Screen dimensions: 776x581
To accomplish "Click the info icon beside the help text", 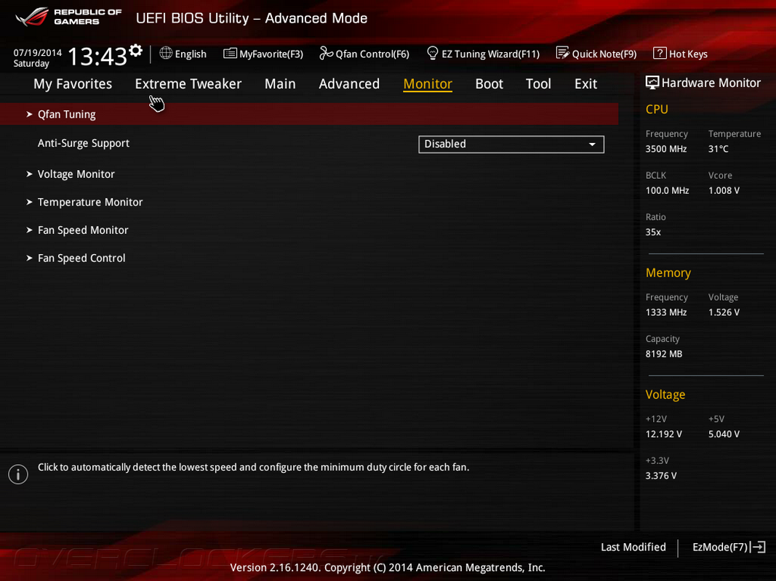I will tap(18, 474).
